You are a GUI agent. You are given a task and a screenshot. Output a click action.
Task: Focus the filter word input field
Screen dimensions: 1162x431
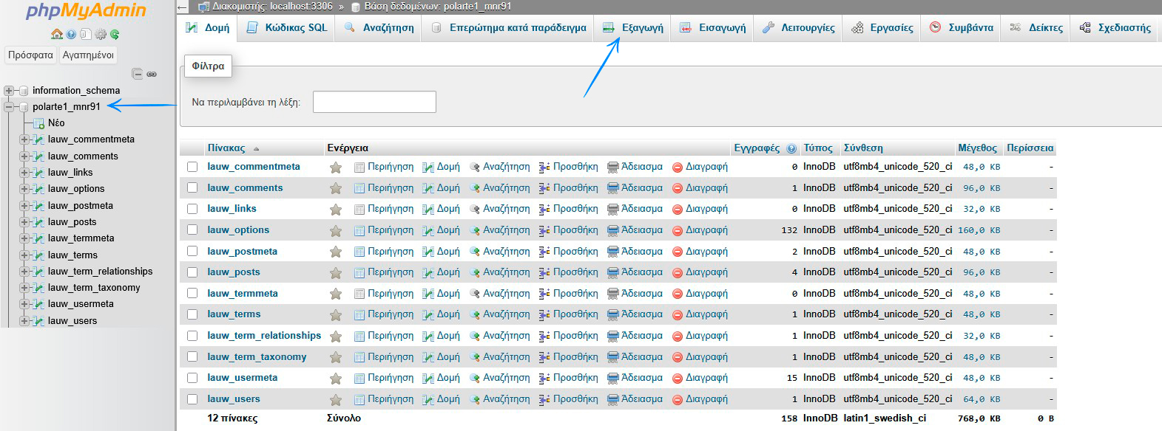pos(374,102)
